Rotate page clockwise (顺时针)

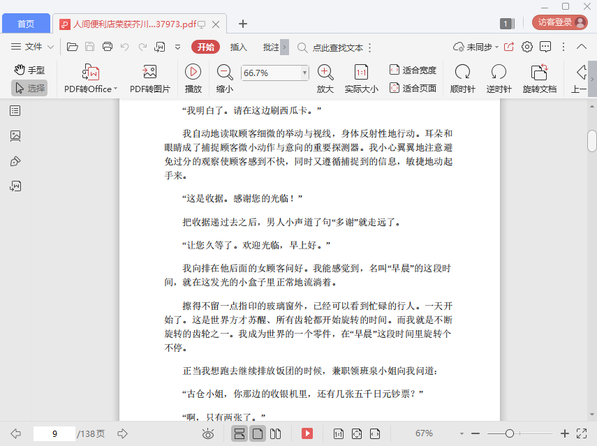point(463,79)
